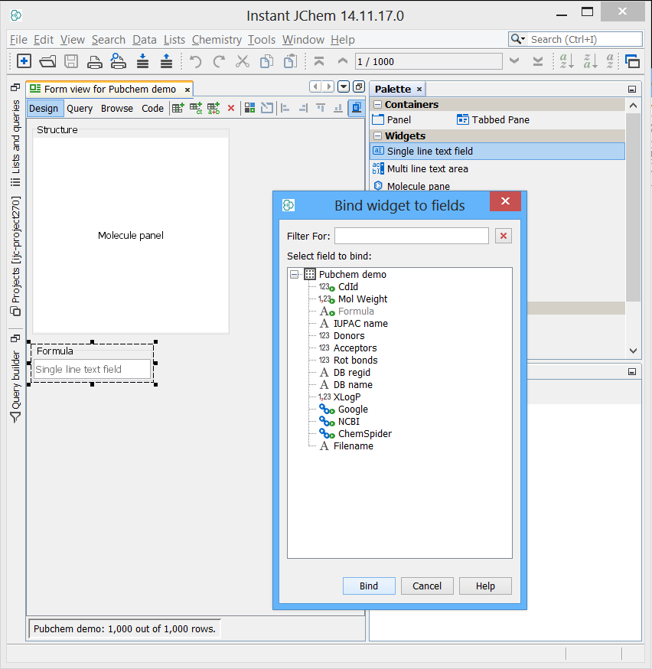Switch to Query mode
652x669 pixels.
[x=80, y=109]
